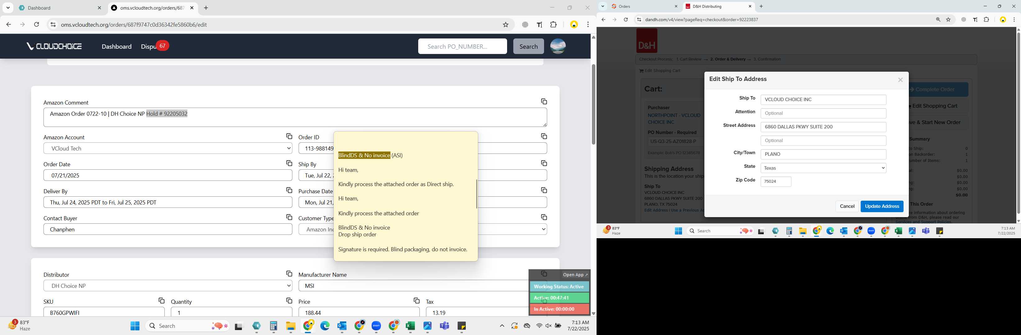The image size is (1021, 335).
Task: Reload the D&H checkout page
Action: point(626,19)
